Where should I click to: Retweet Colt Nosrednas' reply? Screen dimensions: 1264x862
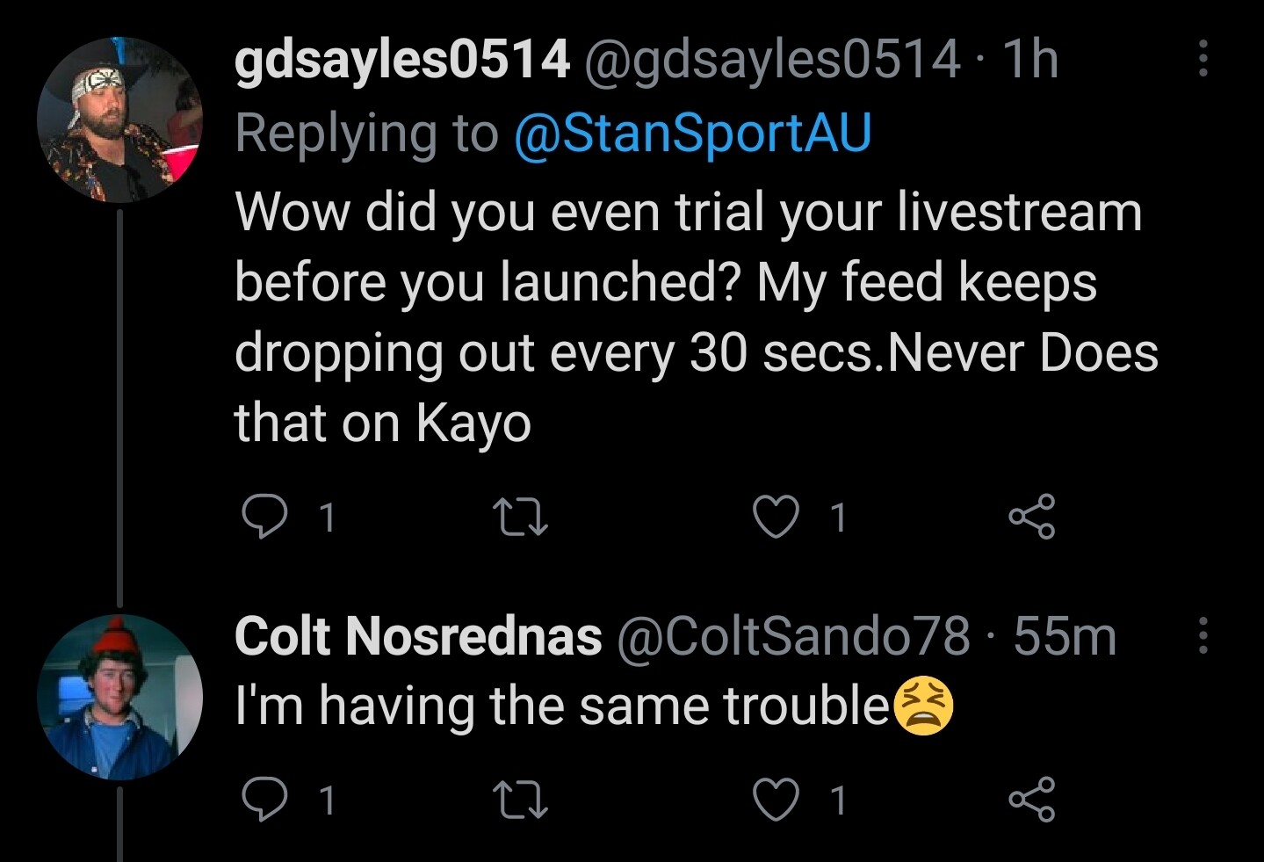pyautogui.click(x=520, y=800)
